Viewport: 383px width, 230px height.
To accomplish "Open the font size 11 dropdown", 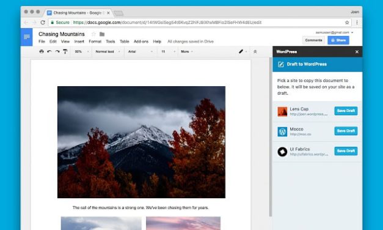I will (168, 51).
